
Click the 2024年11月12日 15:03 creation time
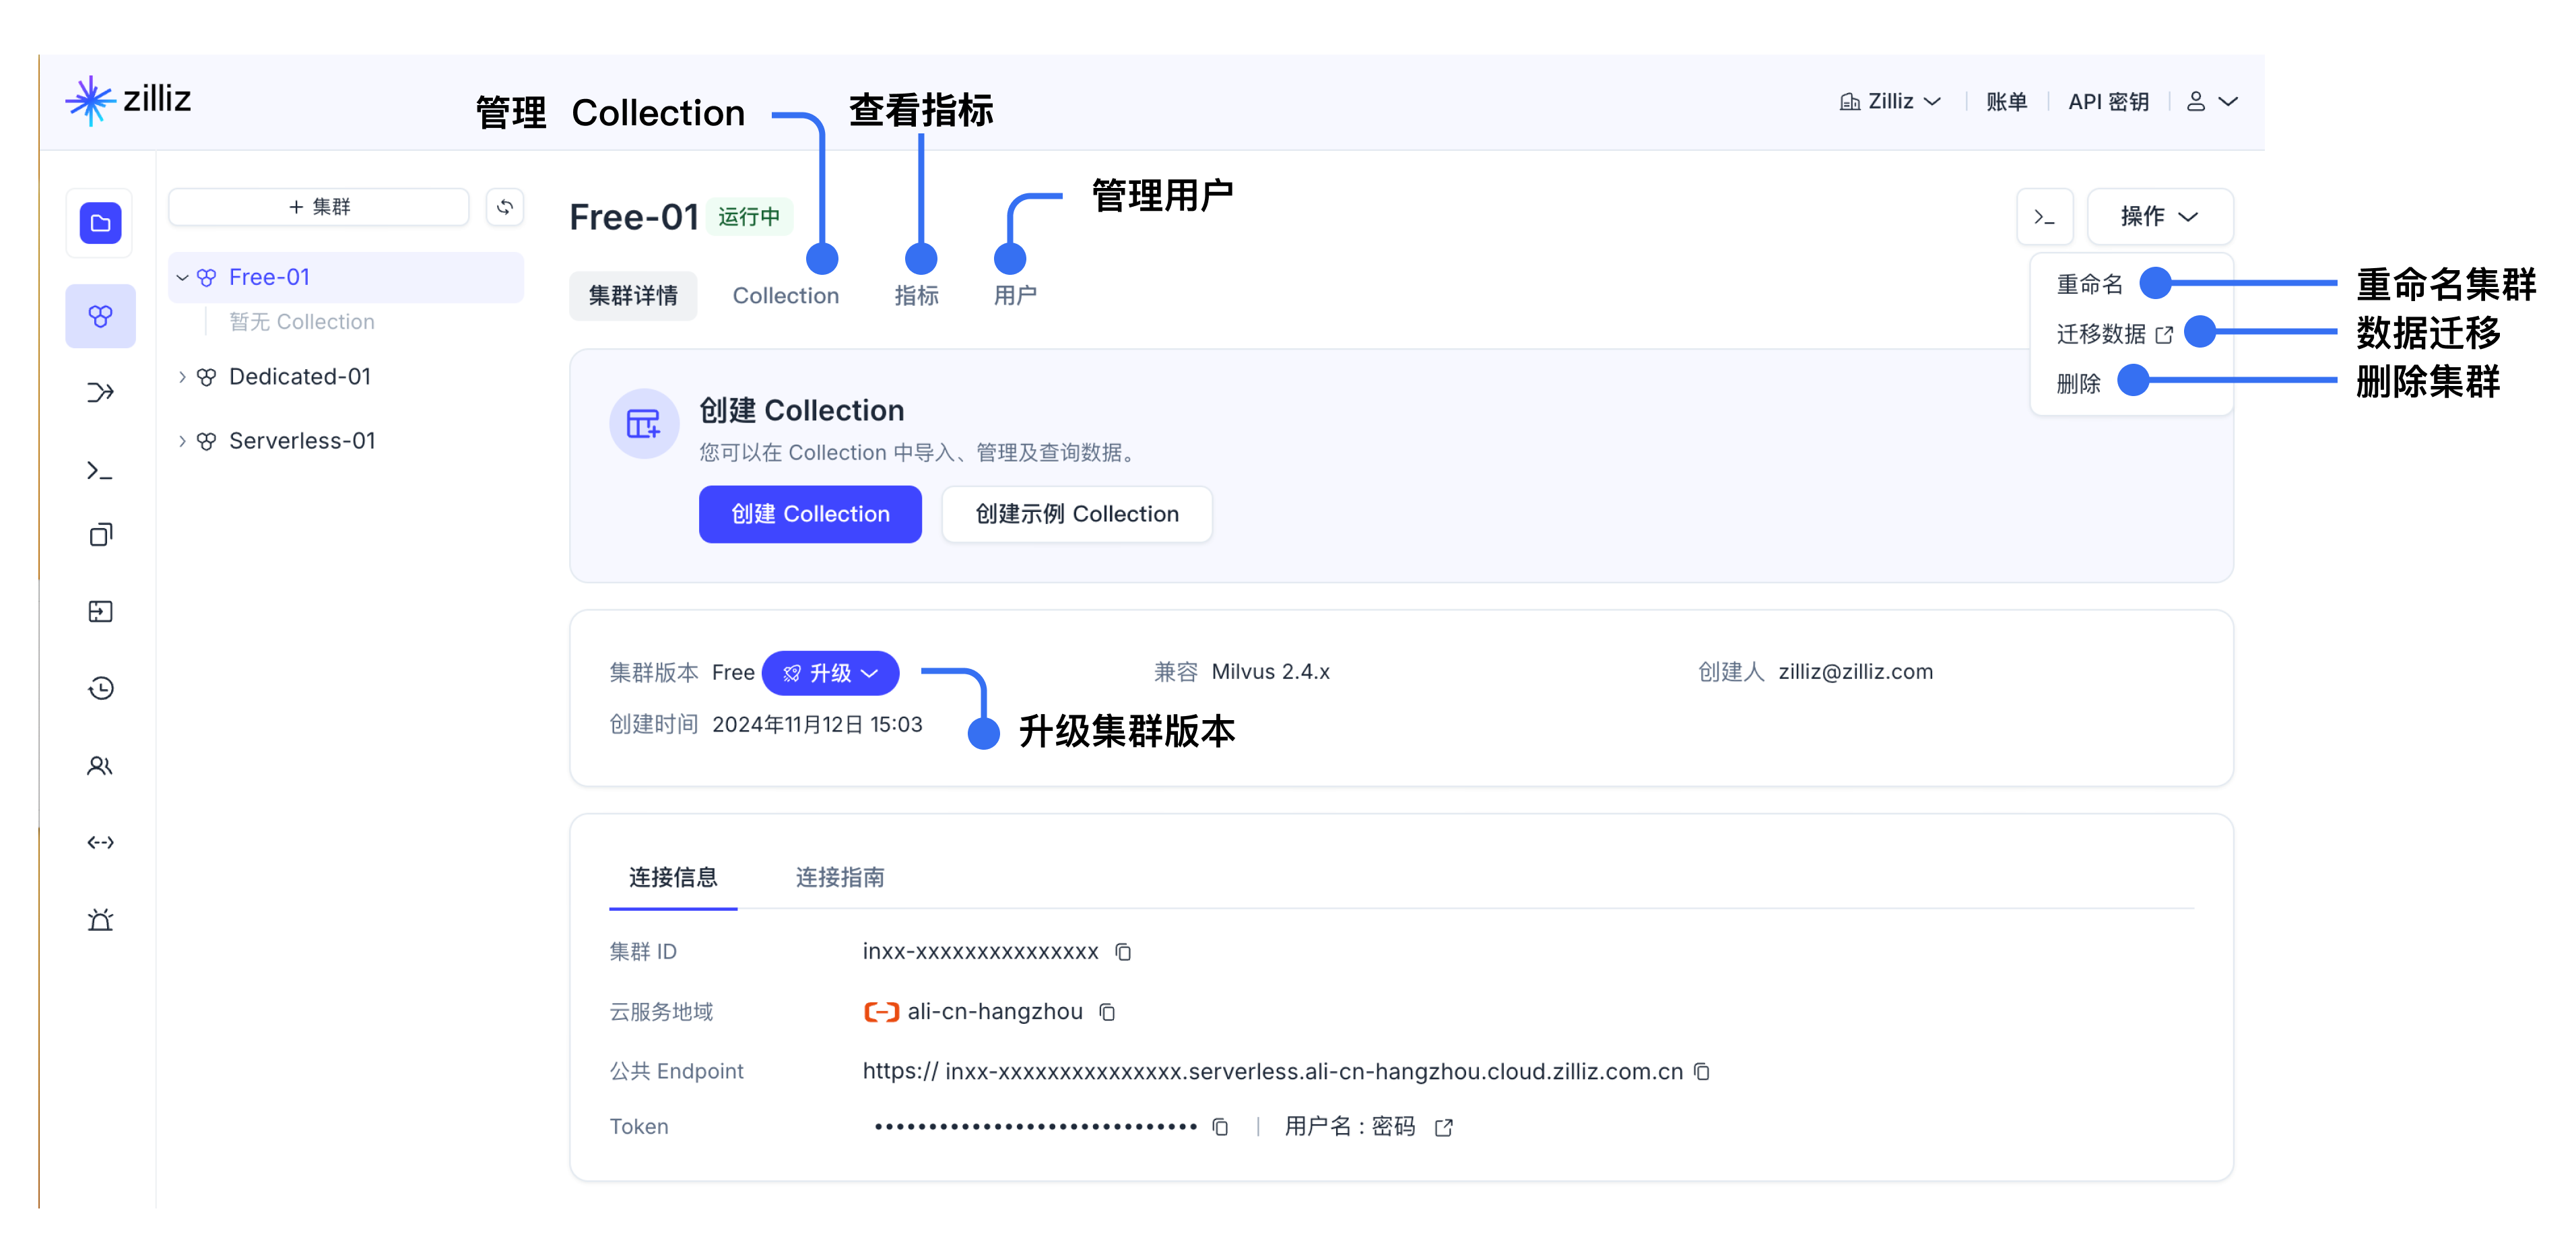(x=817, y=724)
